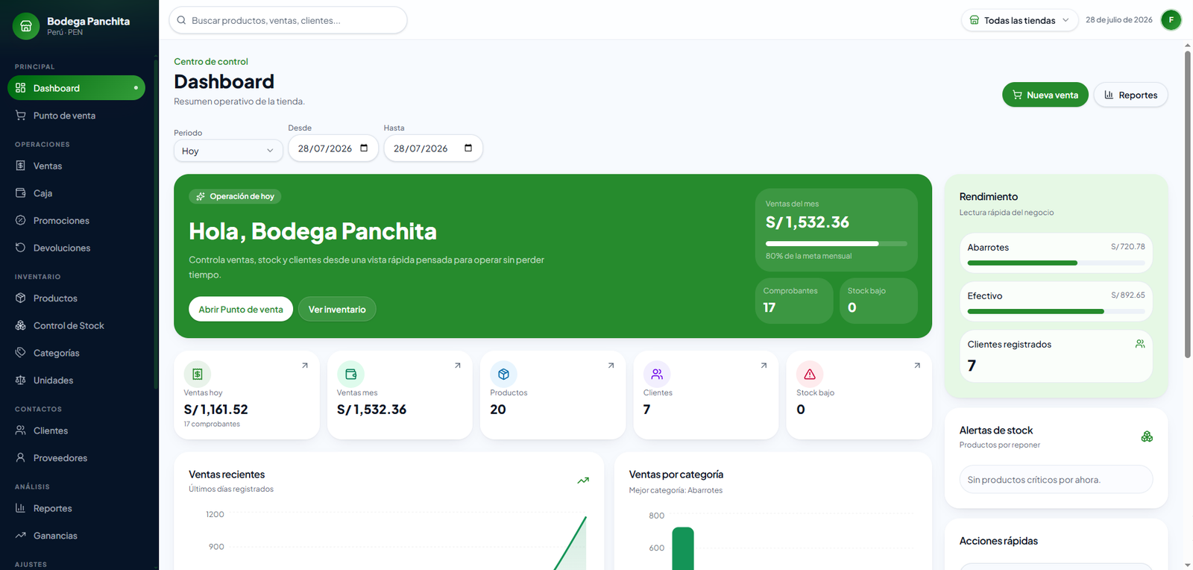
Task: Click the Operación de hoy badge
Action: 235,197
